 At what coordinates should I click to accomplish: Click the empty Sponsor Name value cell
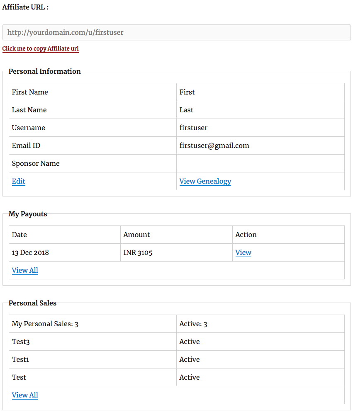(260, 163)
